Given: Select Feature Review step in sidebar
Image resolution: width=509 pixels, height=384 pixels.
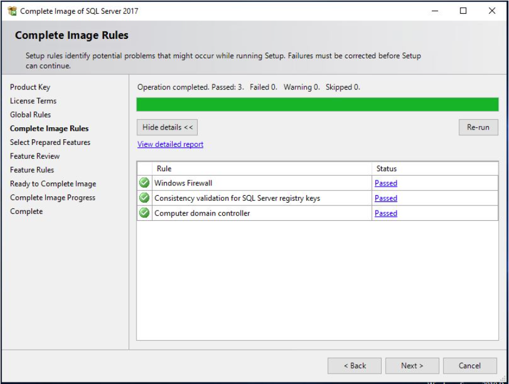Looking at the screenshot, I should coord(35,156).
